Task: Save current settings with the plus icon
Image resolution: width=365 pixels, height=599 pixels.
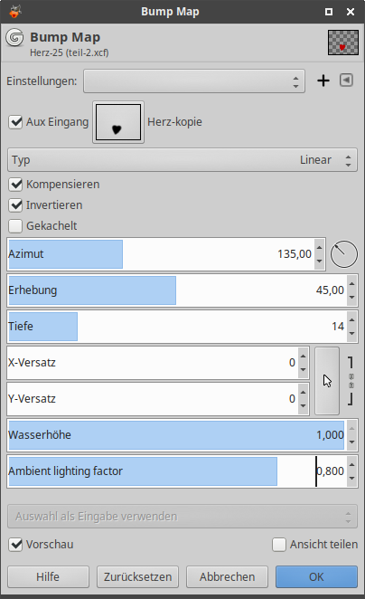Action: coord(323,81)
